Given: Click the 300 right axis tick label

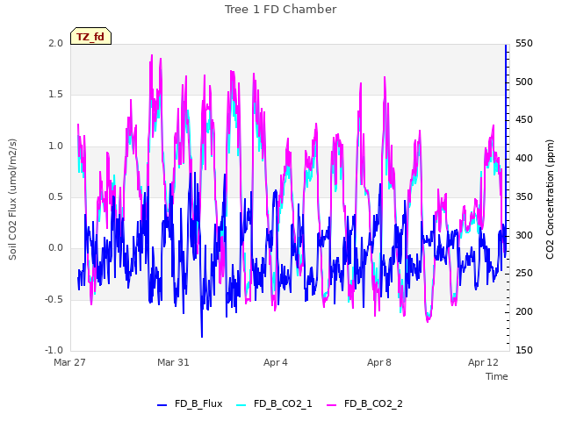Looking at the screenshot, I should [x=524, y=235].
